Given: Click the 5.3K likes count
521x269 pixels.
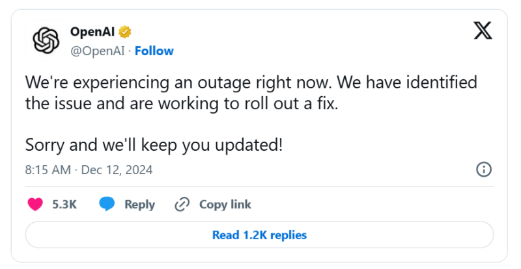Looking at the screenshot, I should click(64, 204).
